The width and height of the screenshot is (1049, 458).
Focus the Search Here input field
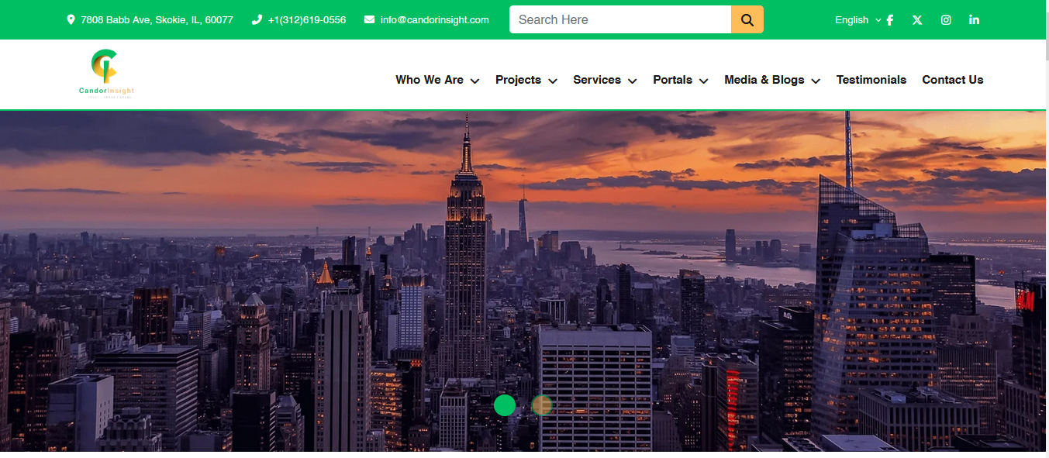coord(620,19)
